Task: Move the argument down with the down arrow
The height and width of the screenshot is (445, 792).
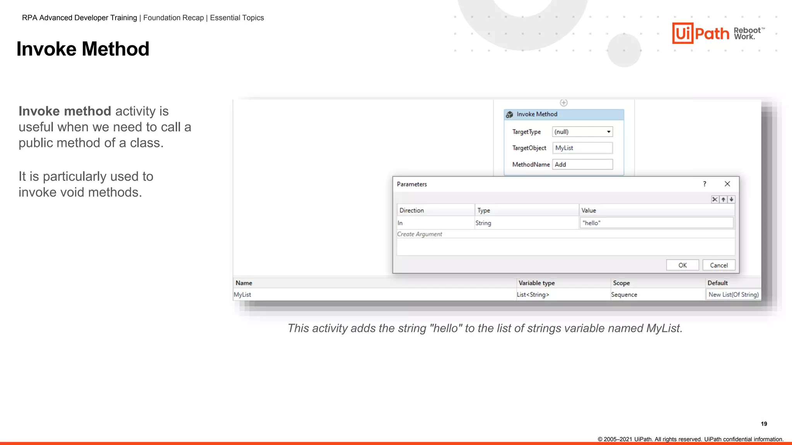Action: (731, 199)
